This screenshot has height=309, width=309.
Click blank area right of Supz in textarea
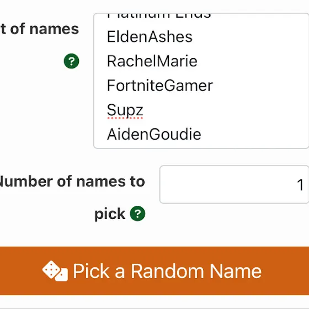[225, 110]
